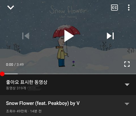Click the red scrubber handle on the progress bar
This screenshot has height=116, width=136.
click(2, 74)
